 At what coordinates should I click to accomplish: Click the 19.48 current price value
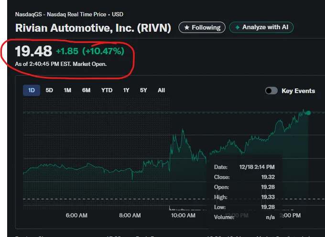coord(33,51)
